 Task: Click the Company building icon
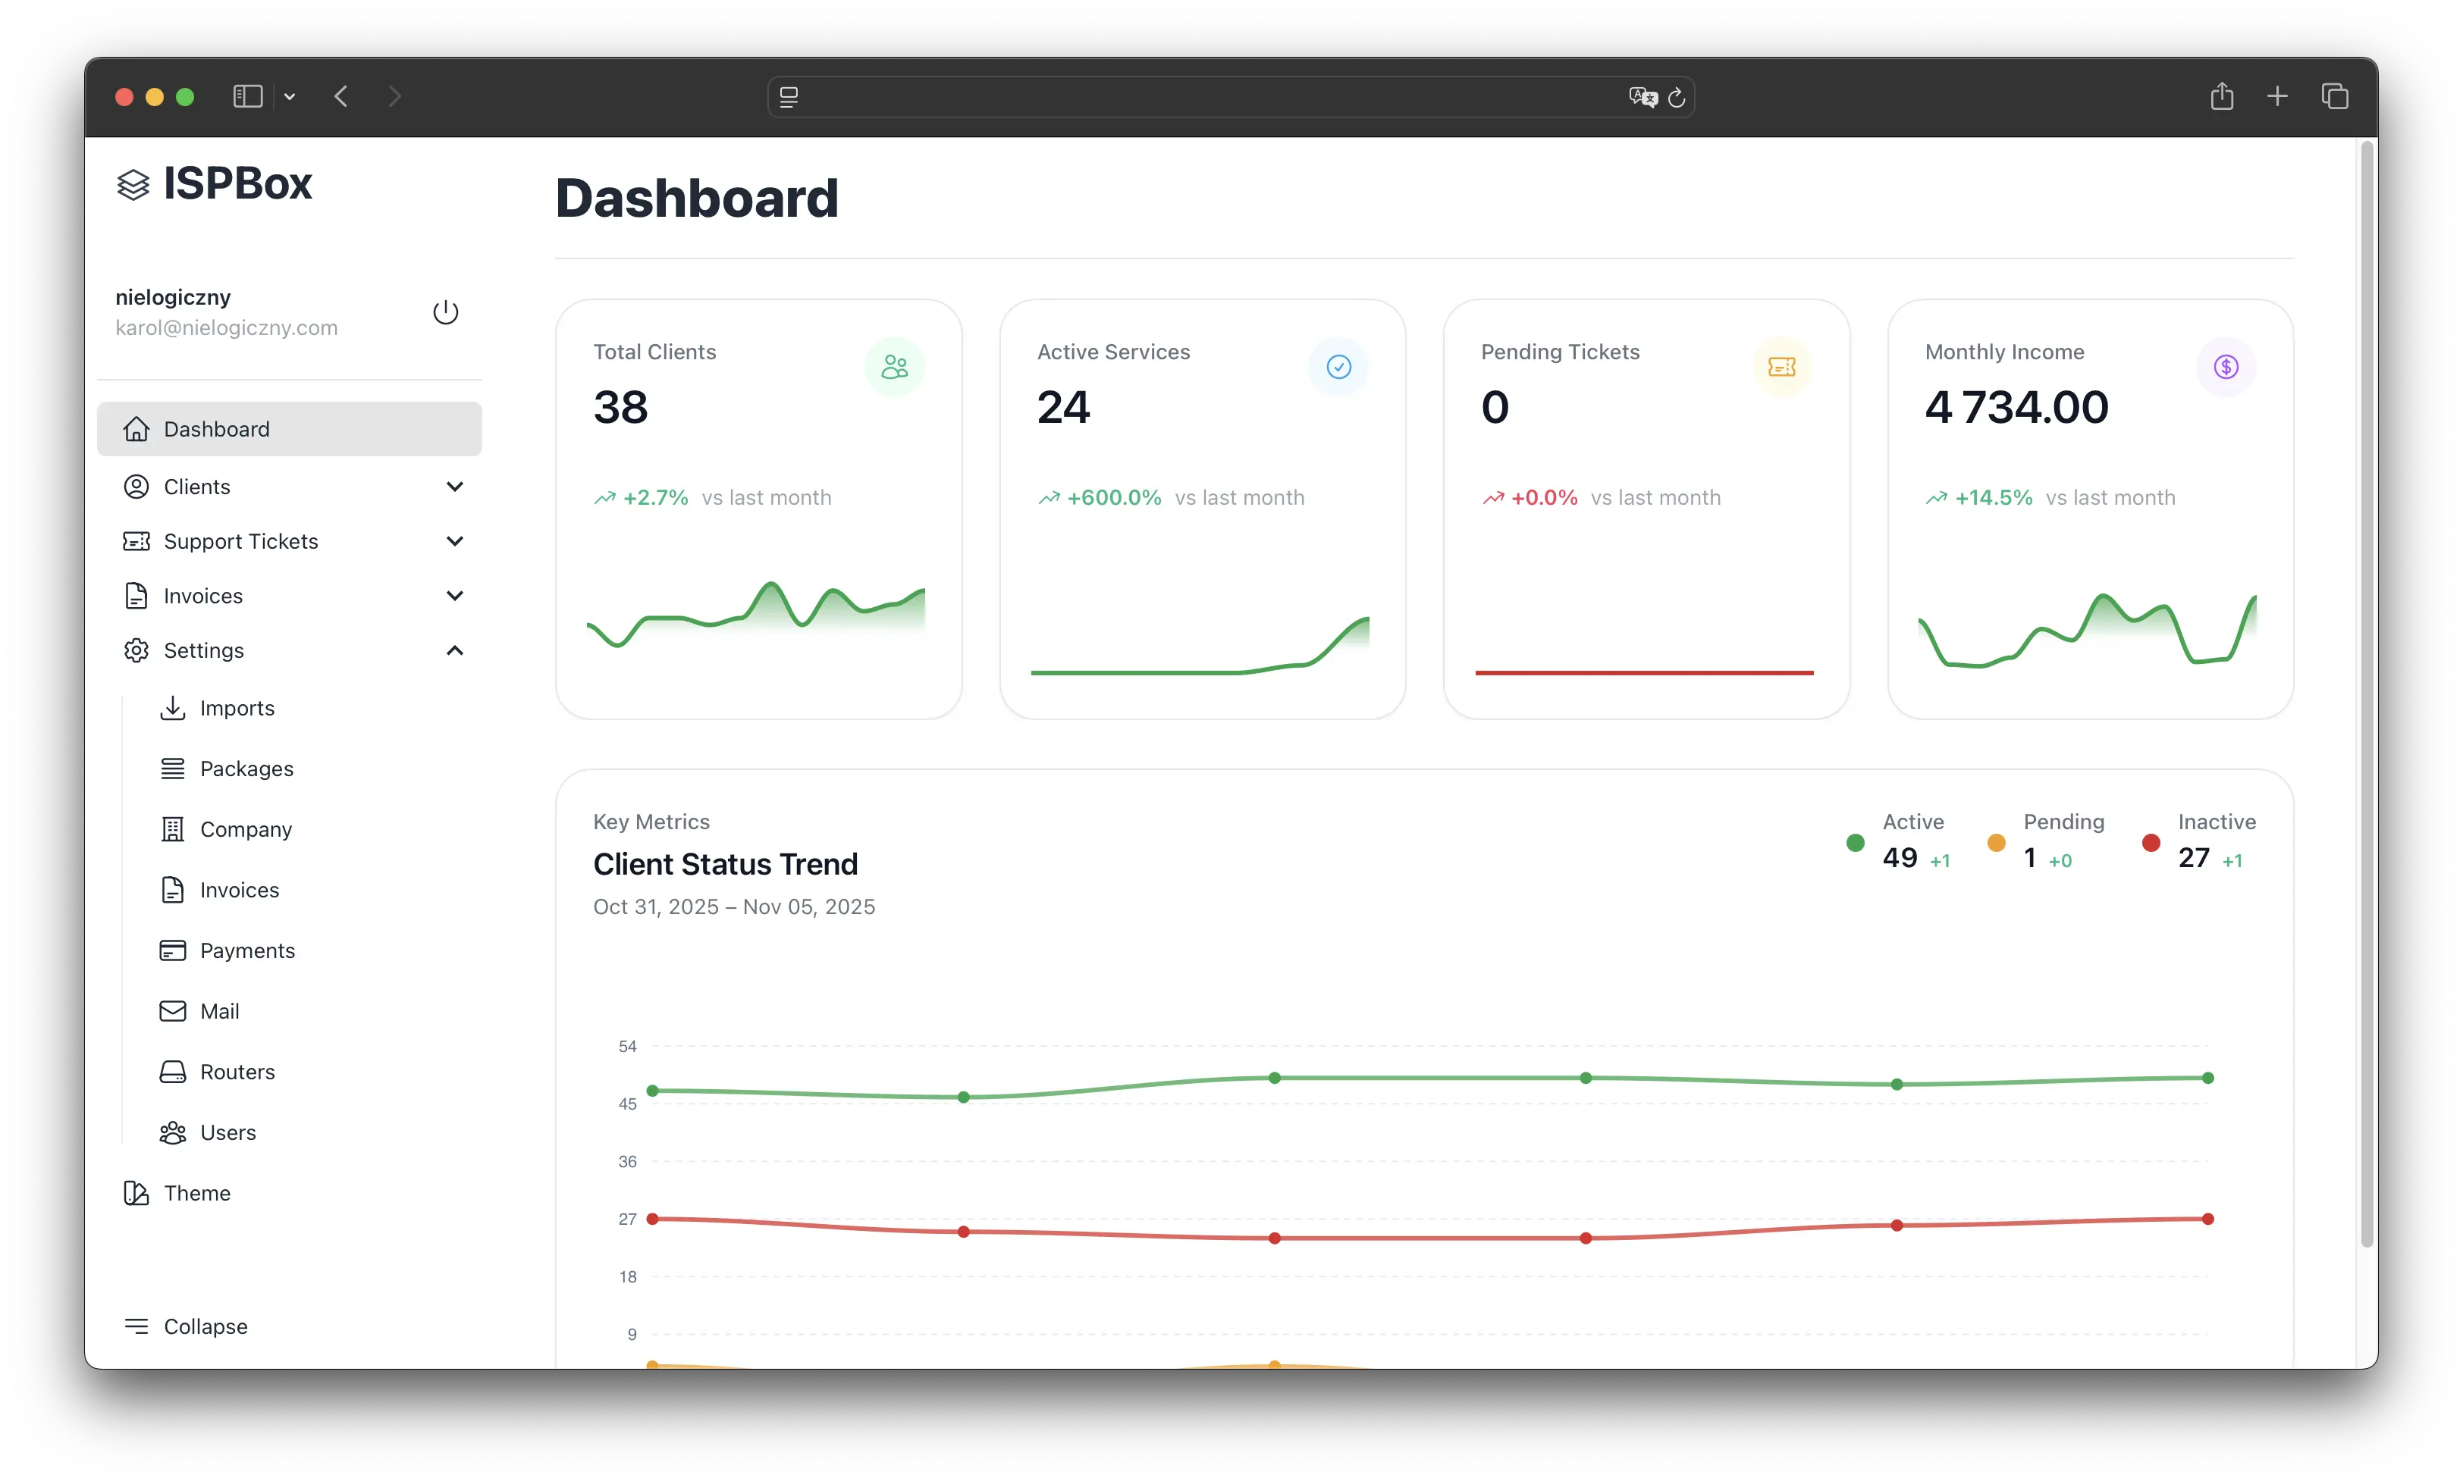pos(173,828)
